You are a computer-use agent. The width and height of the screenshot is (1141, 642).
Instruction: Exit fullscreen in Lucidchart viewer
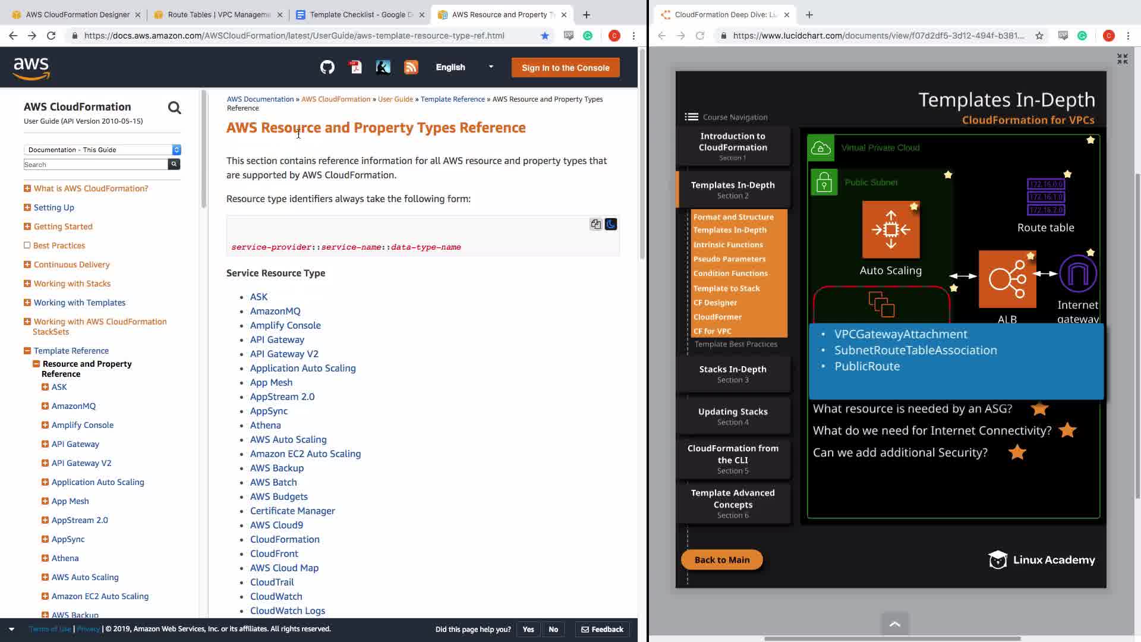pyautogui.click(x=1122, y=59)
